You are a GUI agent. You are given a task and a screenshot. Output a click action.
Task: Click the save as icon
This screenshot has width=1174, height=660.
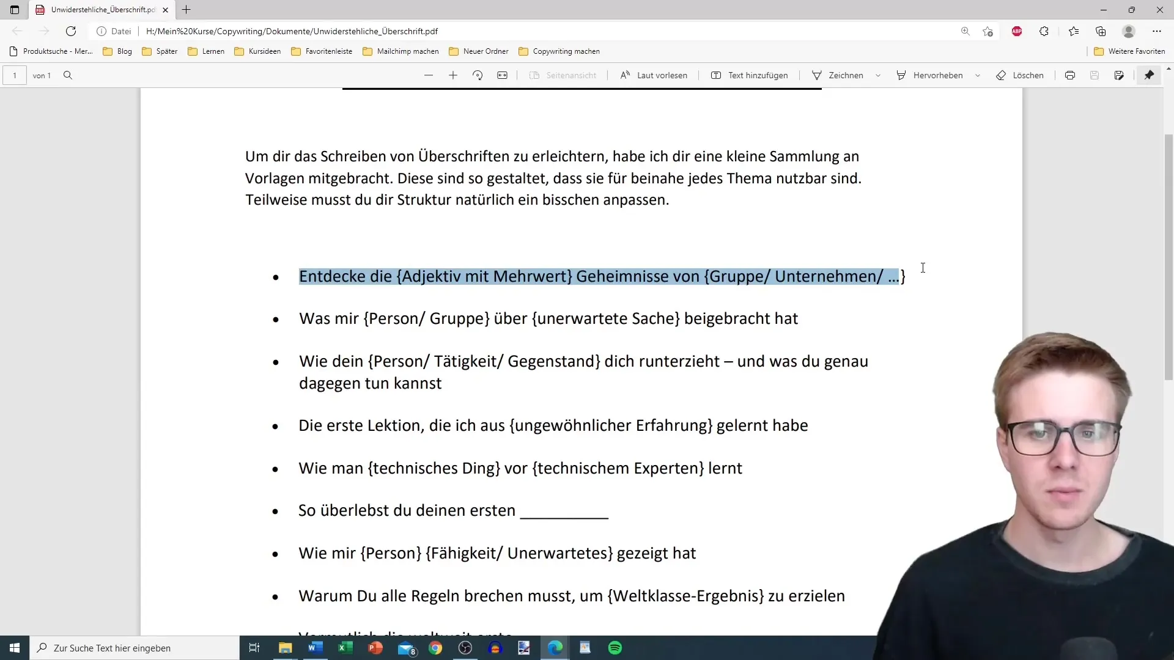(1119, 75)
